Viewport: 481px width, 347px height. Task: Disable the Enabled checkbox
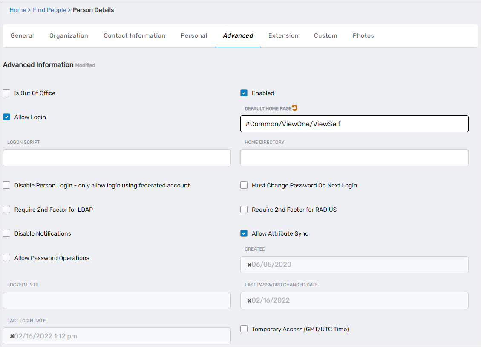point(244,93)
